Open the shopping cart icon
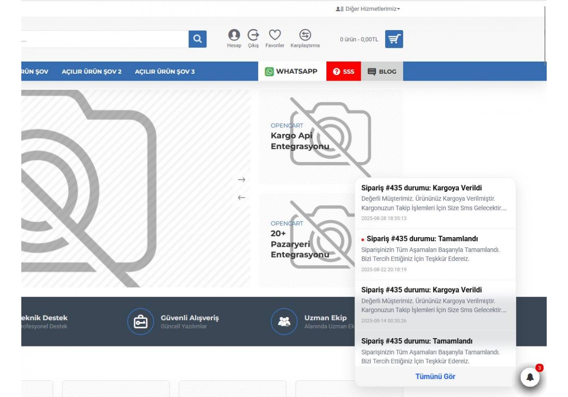 tap(394, 39)
